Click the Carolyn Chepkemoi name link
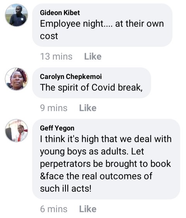Screen dimensions: 186x218 71,77
